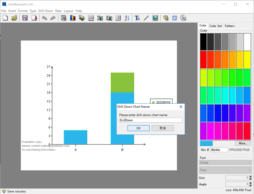The height and width of the screenshot is (194, 254).
Task: Click the pie chart toolbar icon
Action: click(82, 18)
